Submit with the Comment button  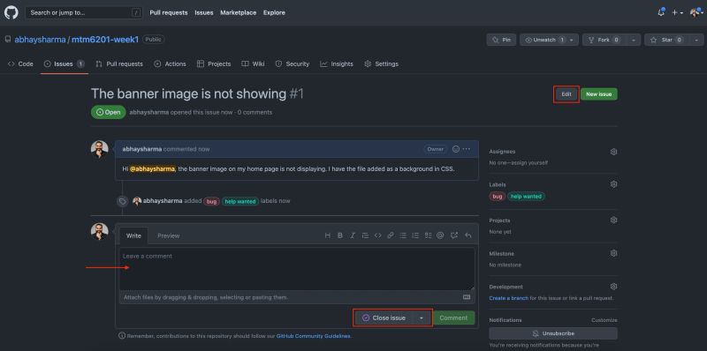[453, 317]
